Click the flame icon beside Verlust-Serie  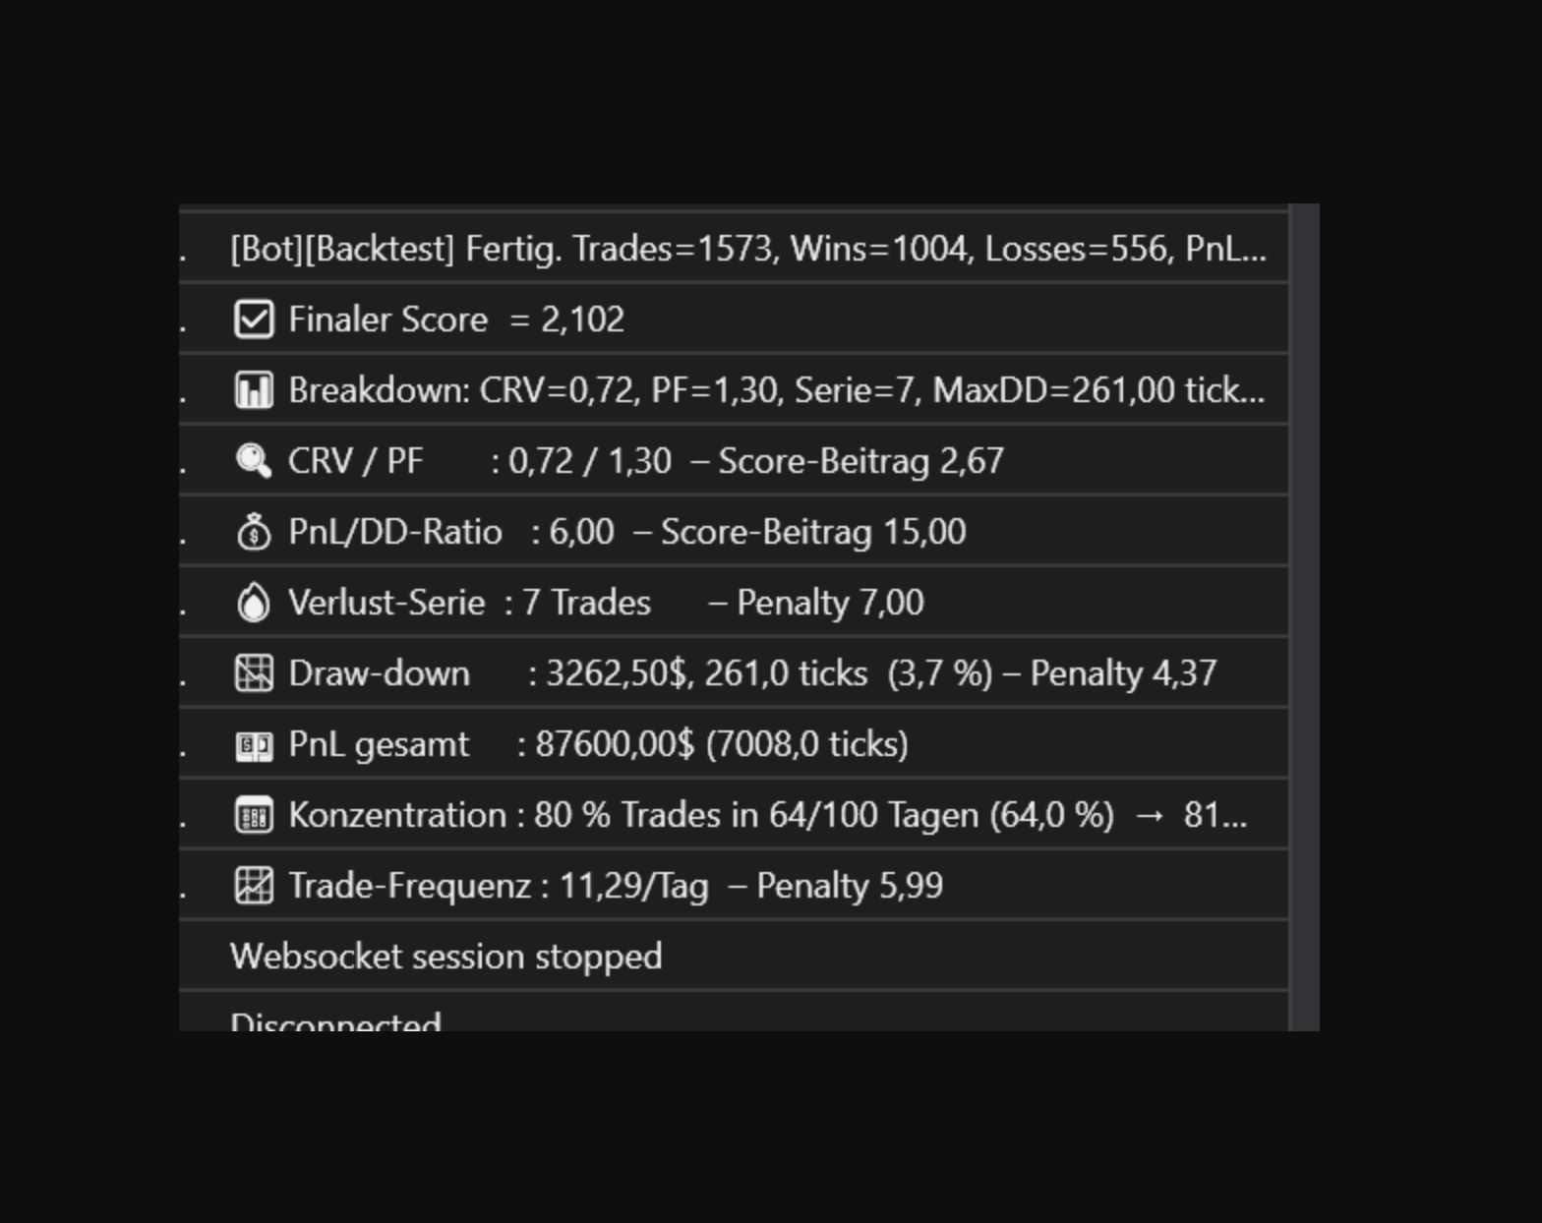point(254,603)
